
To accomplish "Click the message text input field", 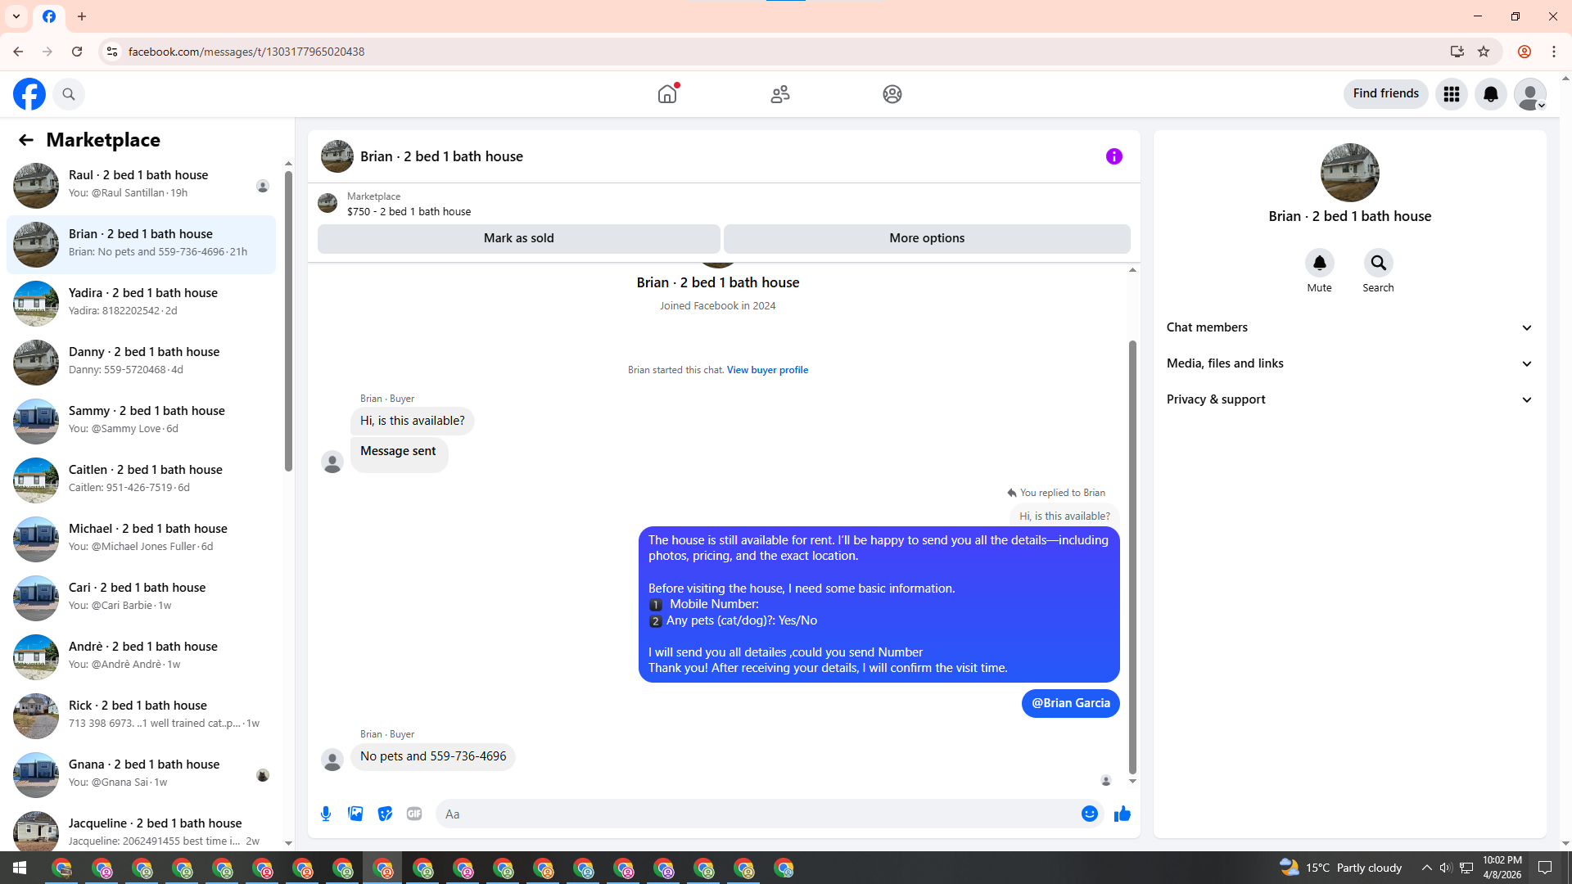I will coord(757,814).
